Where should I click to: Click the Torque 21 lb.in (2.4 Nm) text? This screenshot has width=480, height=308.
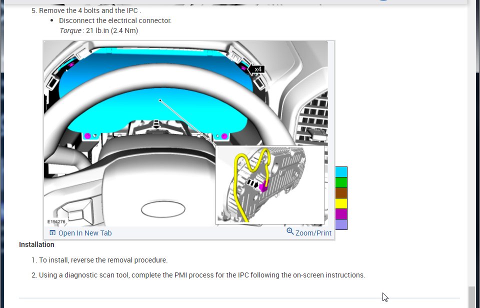[x=98, y=30]
